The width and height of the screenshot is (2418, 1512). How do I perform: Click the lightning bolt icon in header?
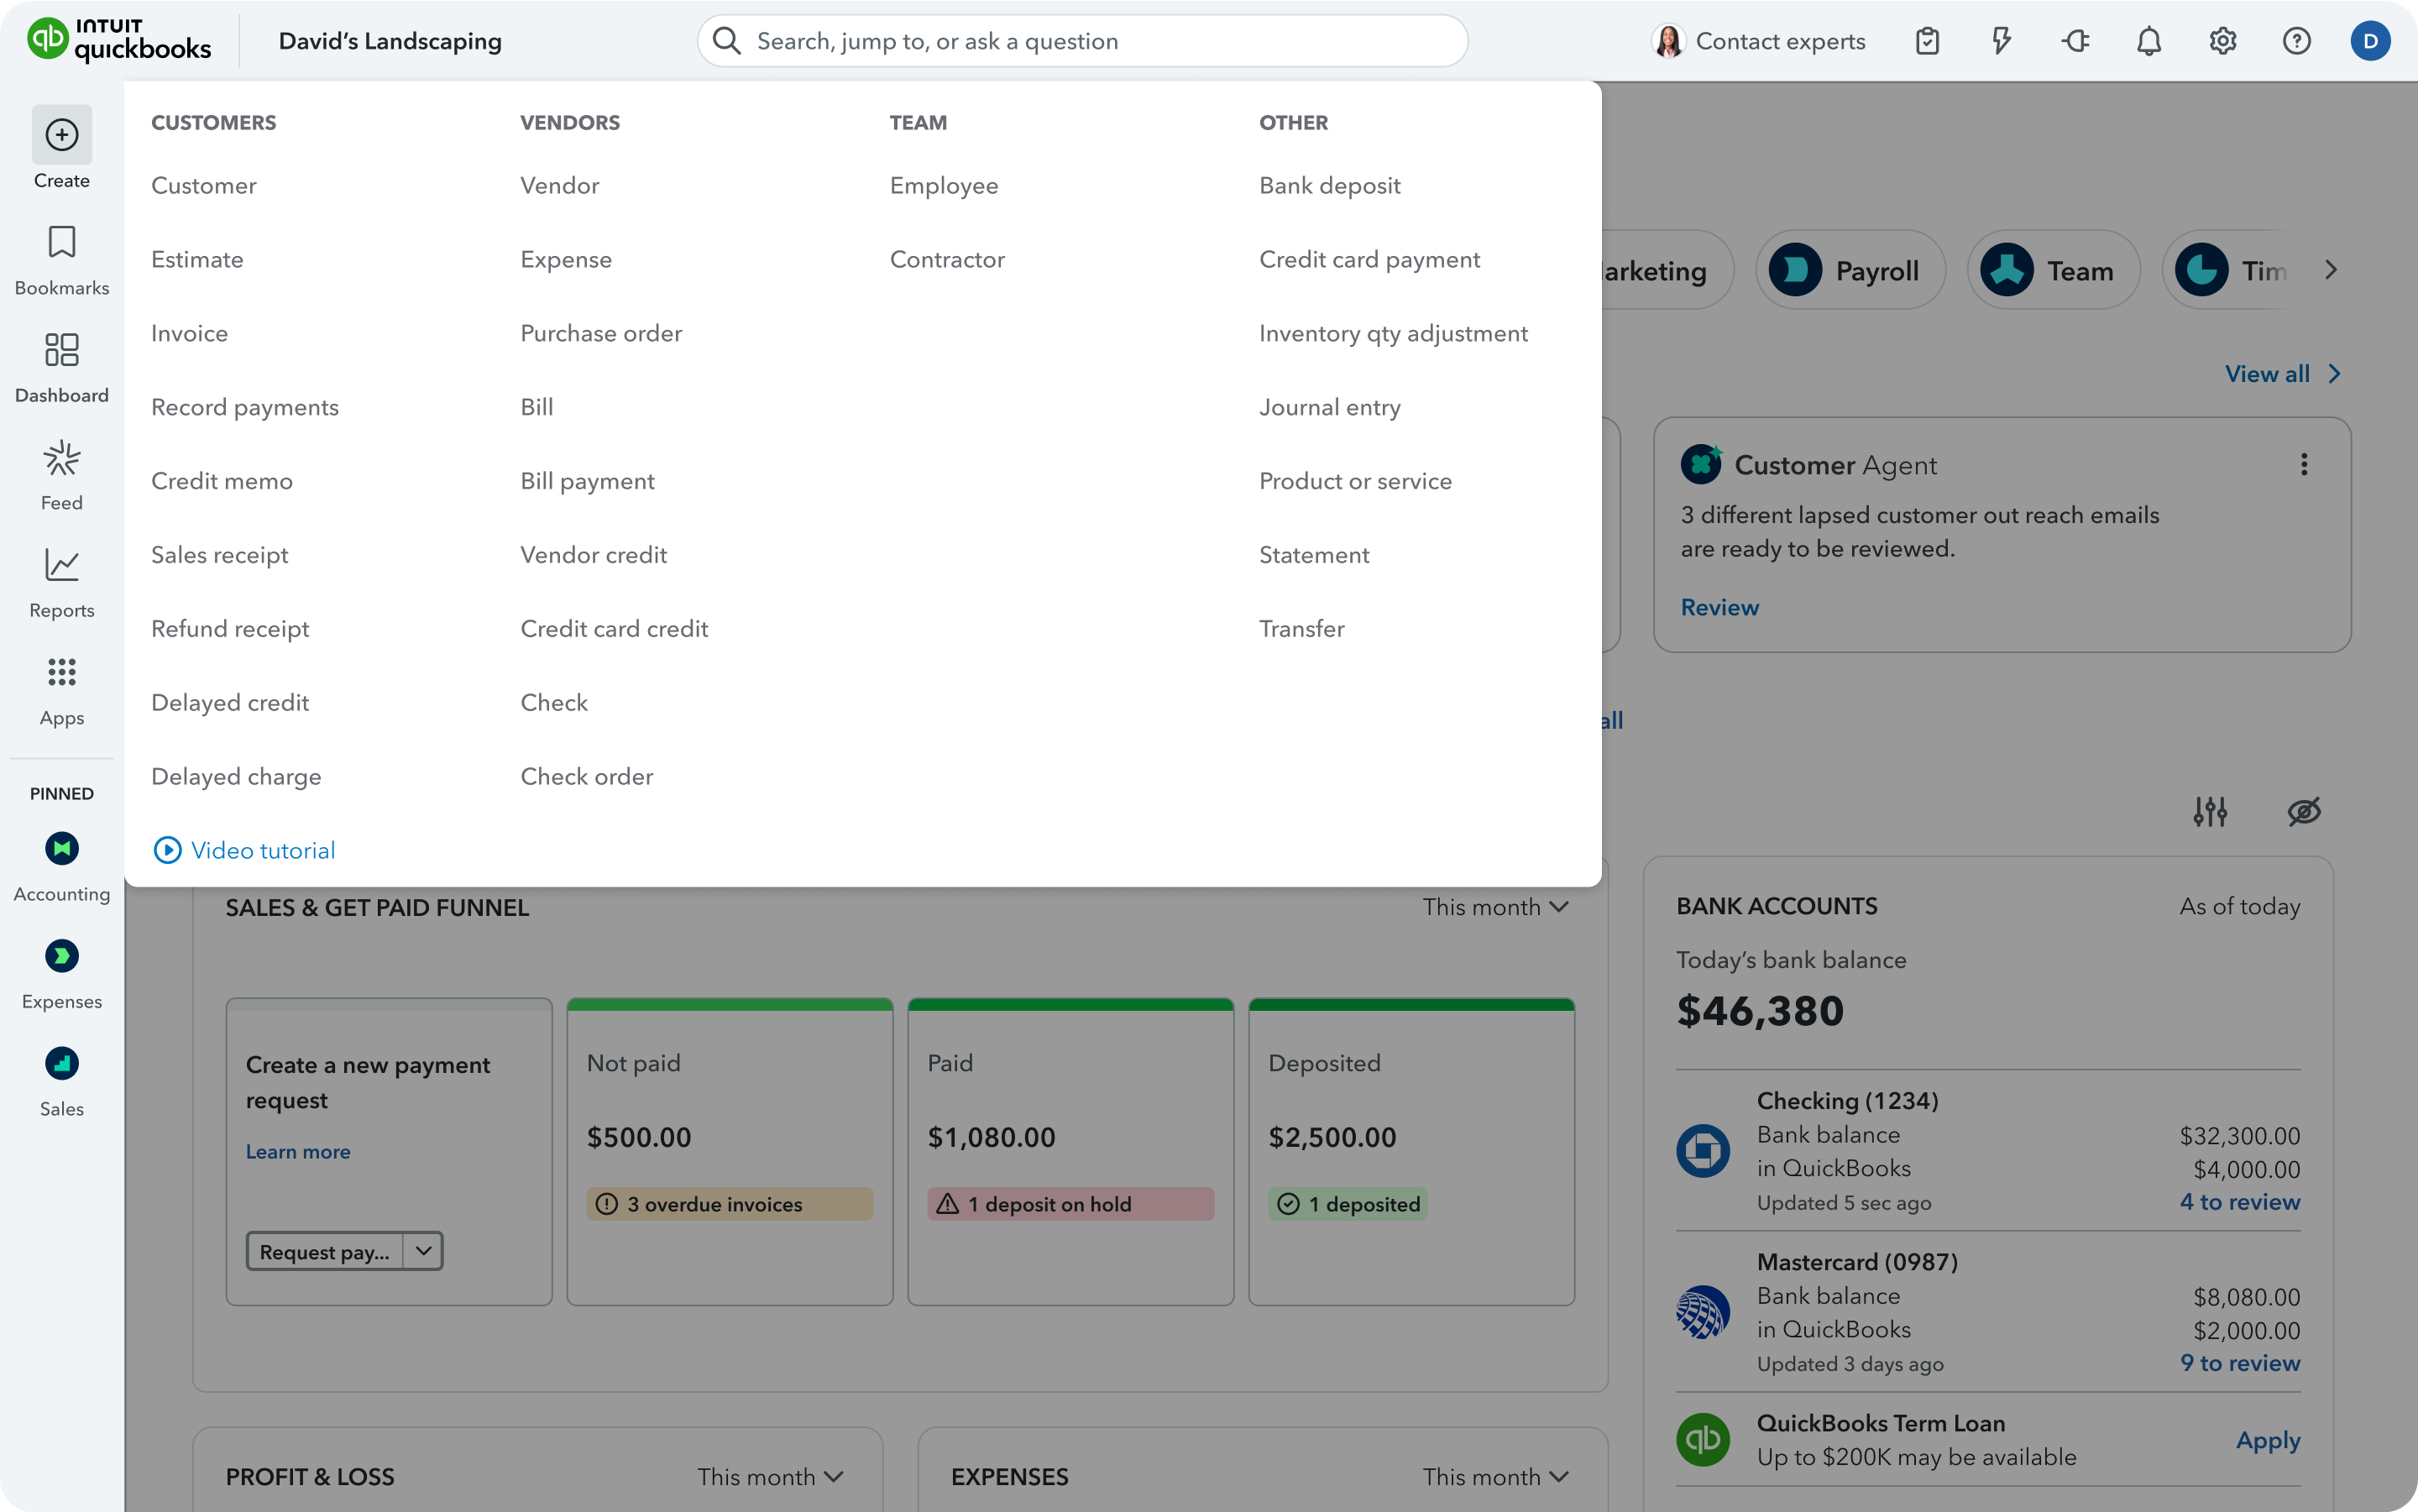pyautogui.click(x=2000, y=41)
